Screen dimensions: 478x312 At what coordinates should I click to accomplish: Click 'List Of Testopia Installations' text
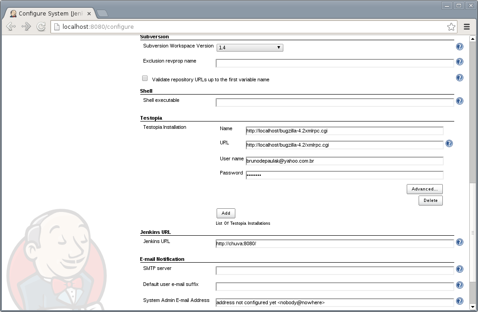coord(243,223)
